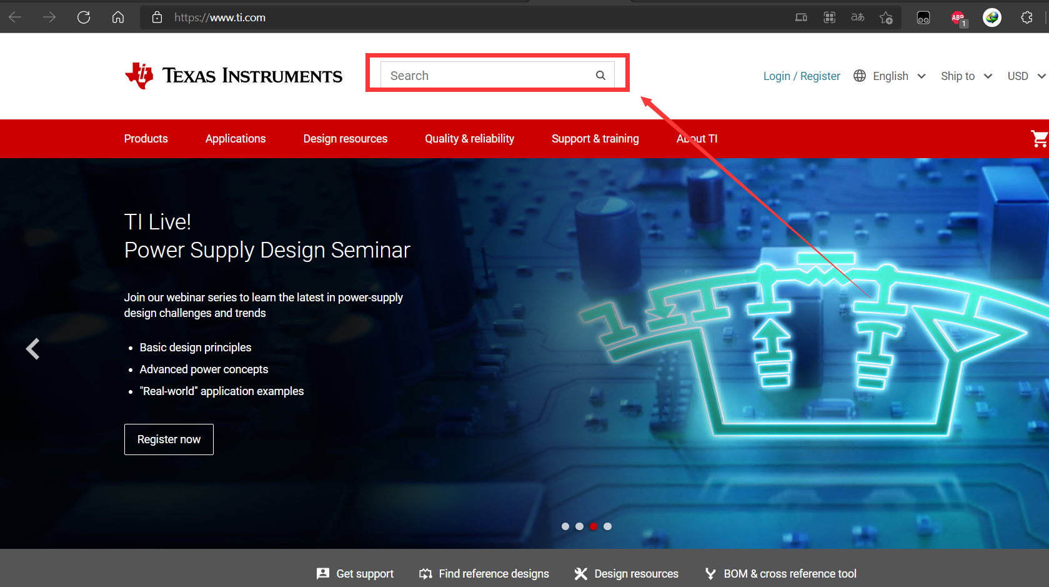Open Find reference designs link

click(x=494, y=574)
